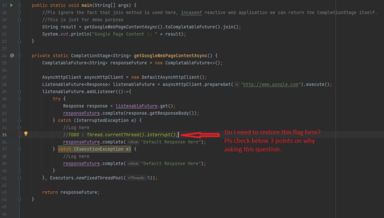Click the fold end marker on line 40
The image size is (384, 218).
tap(19, 171)
